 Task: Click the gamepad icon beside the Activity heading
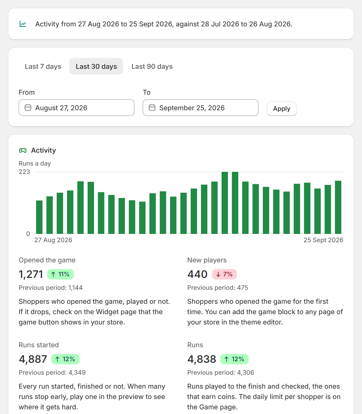(x=23, y=150)
